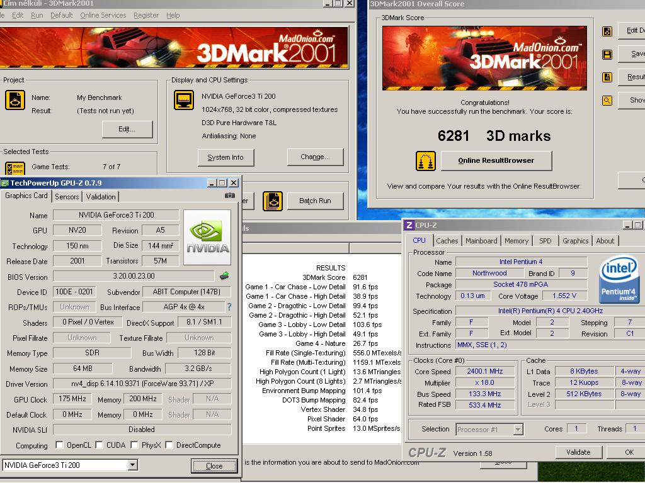Open the Help menu in 3DMark2001
The width and height of the screenshot is (645, 483).
point(173,15)
